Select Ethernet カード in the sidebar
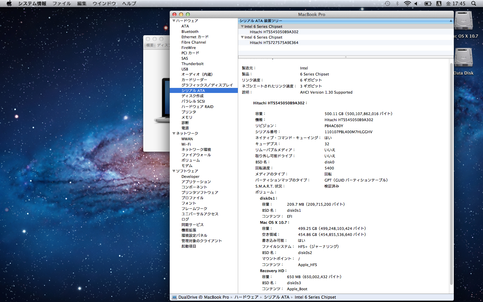 point(195,37)
